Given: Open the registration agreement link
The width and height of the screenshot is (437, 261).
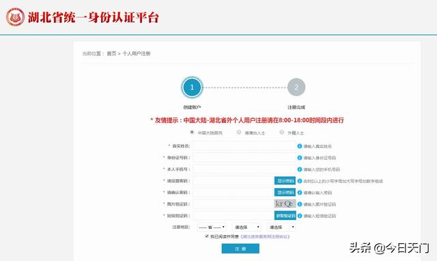Looking at the screenshot, I should pos(265,236).
